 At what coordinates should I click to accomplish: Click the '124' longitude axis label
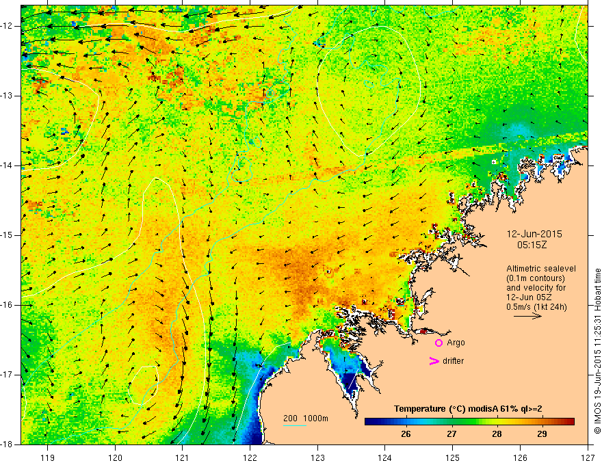(x=385, y=457)
